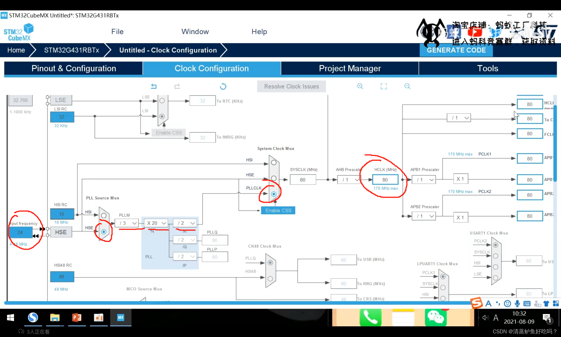Screen dimensions: 561x337
Task: Click the redo arrow icon in toolbar
Action: tap(177, 86)
